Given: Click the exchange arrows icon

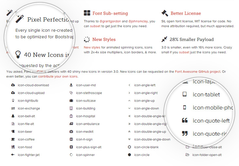Looking at the screenshot, I should [x=13, y=108].
